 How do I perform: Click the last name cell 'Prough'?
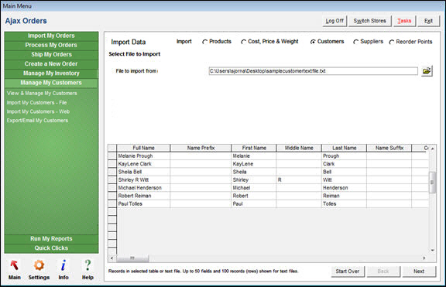(344, 156)
